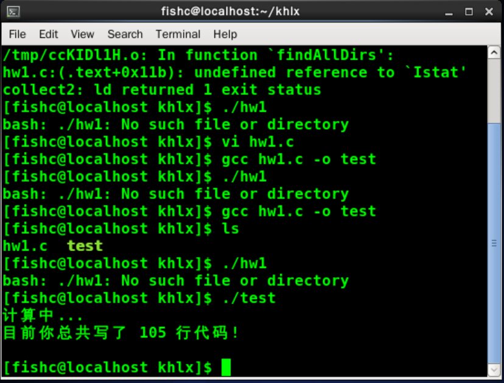Image resolution: width=504 pixels, height=383 pixels.
Task: Minimize the terminal window
Action: 450,12
